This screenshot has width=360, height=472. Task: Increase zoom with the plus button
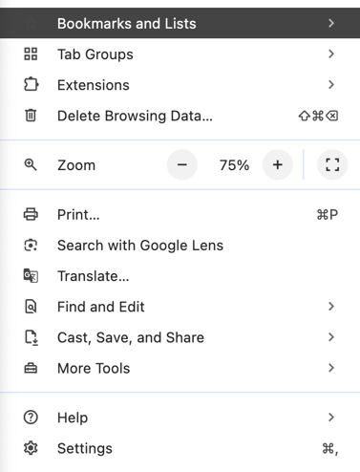278,165
